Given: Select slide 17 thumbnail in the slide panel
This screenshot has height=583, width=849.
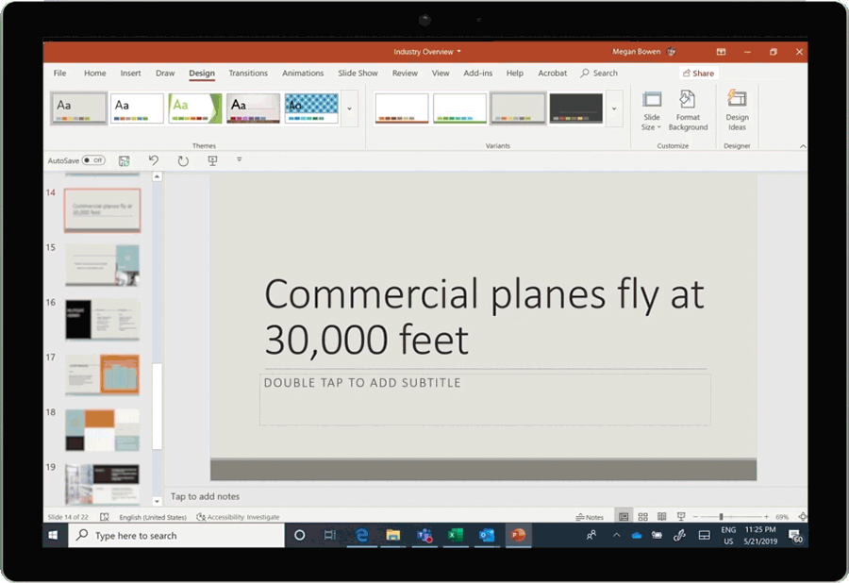Looking at the screenshot, I should 101,375.
